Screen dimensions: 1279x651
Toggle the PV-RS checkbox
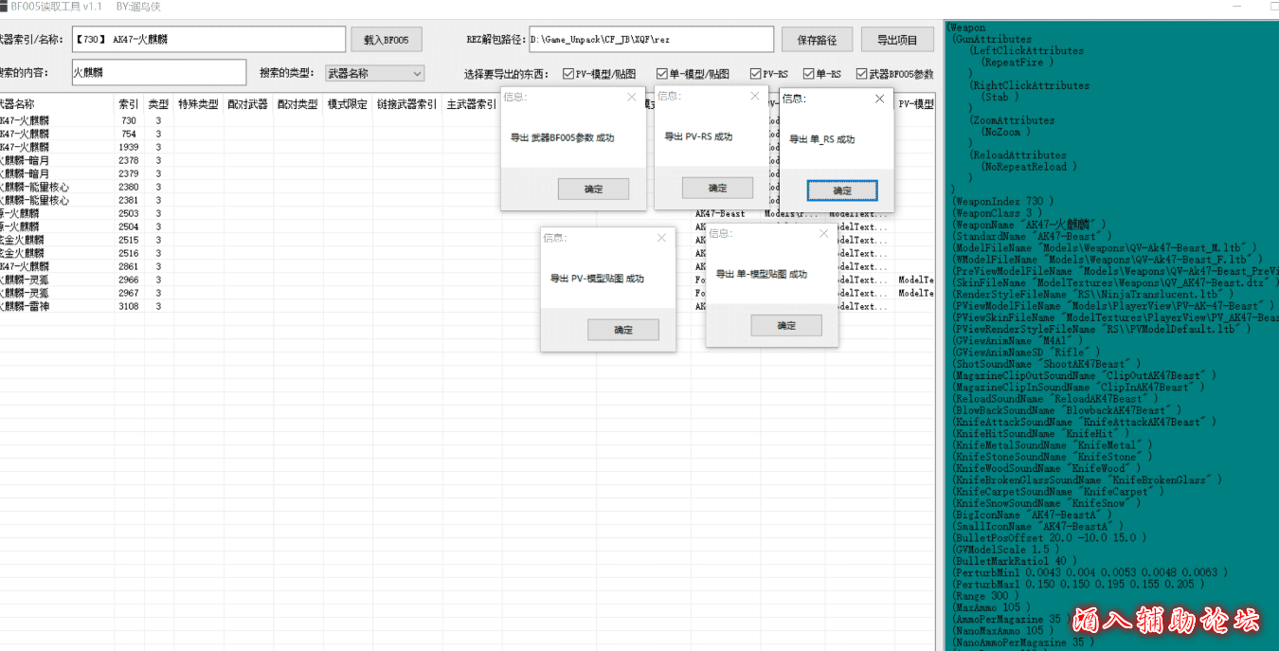point(755,74)
